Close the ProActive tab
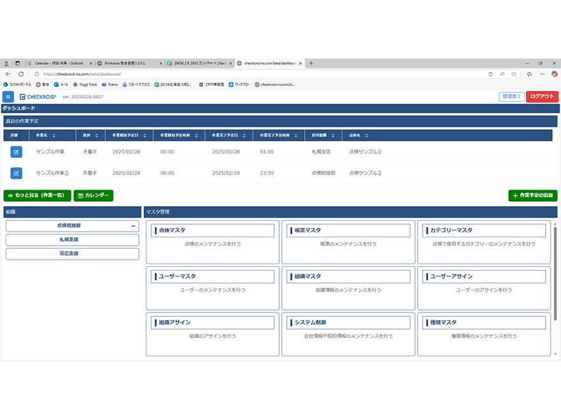The width and height of the screenshot is (561, 420). coord(161,63)
